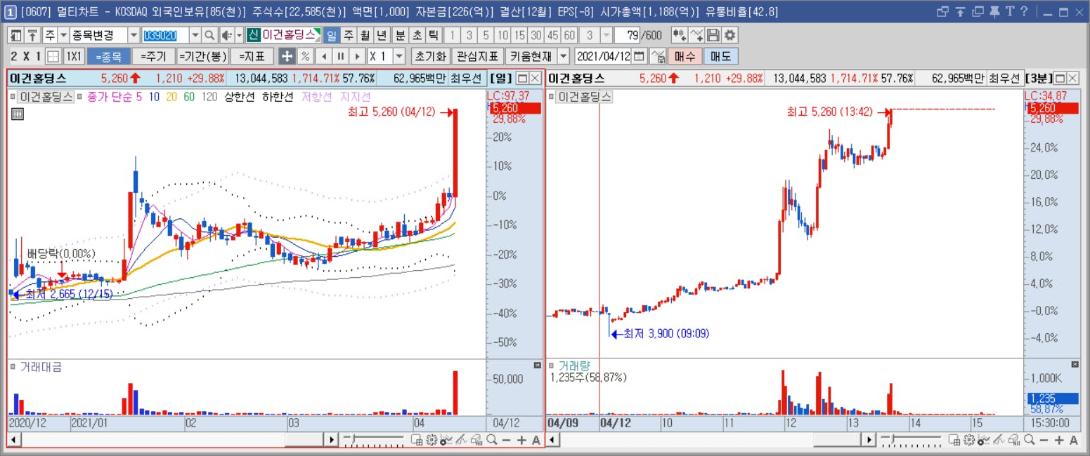Click the T font size icon in title bar
The width and height of the screenshot is (1090, 456).
click(x=1010, y=11)
